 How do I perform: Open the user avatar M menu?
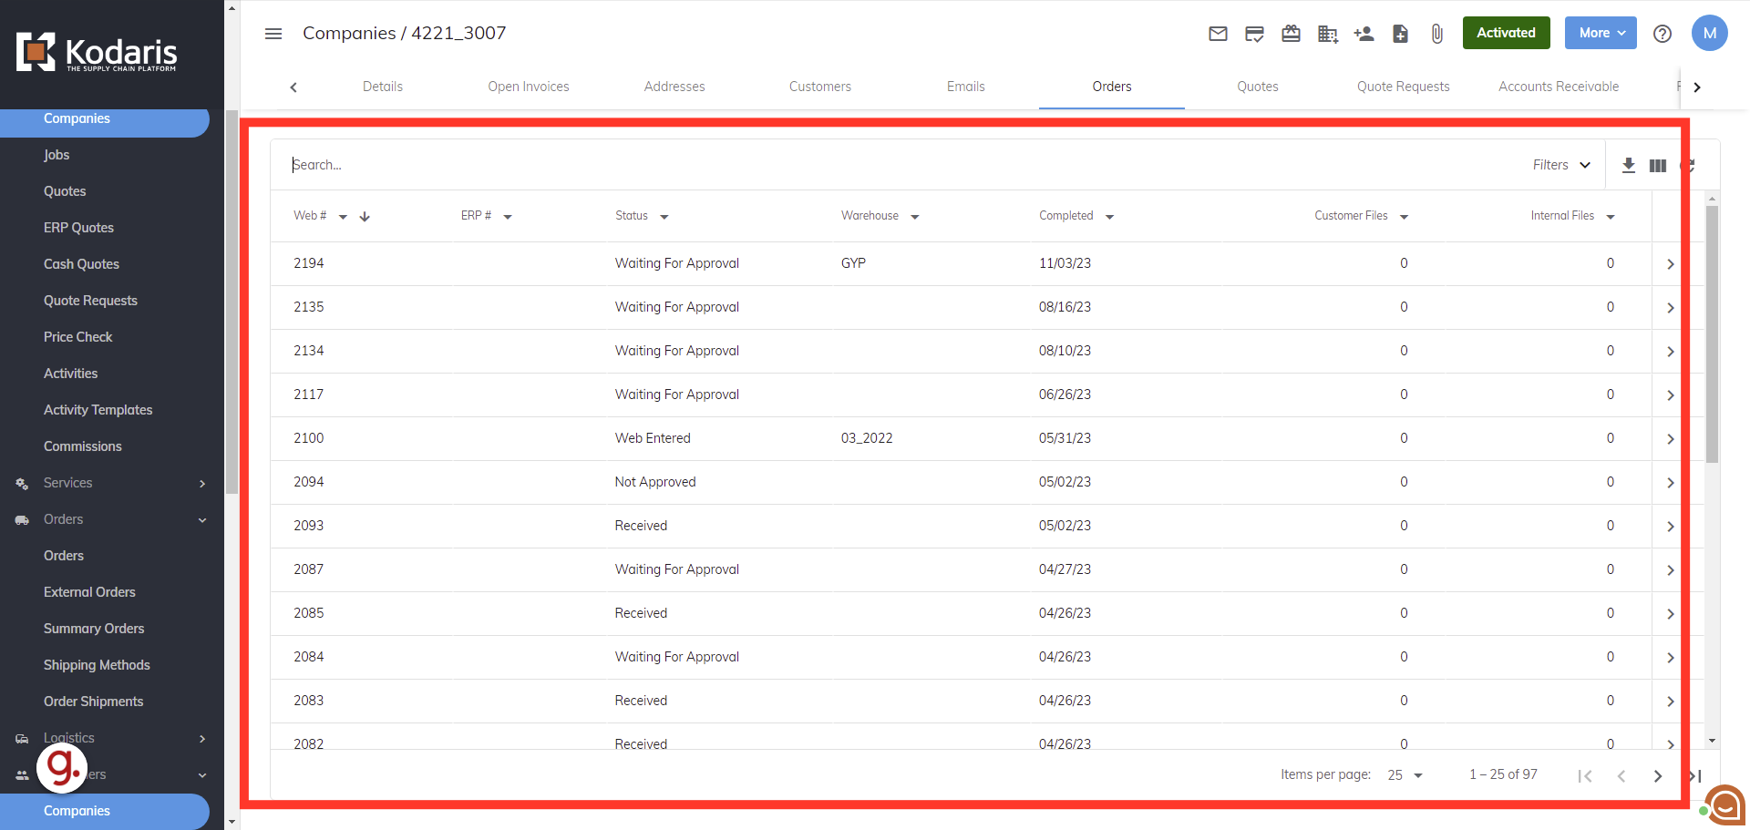(1710, 33)
